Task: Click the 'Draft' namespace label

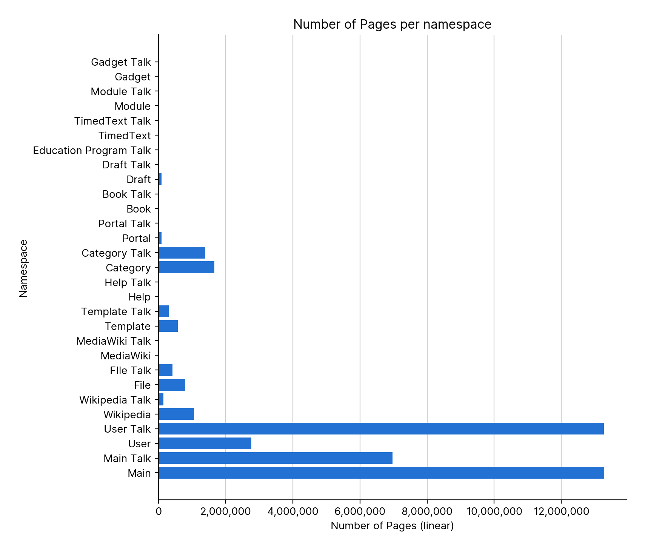Action: [x=139, y=179]
